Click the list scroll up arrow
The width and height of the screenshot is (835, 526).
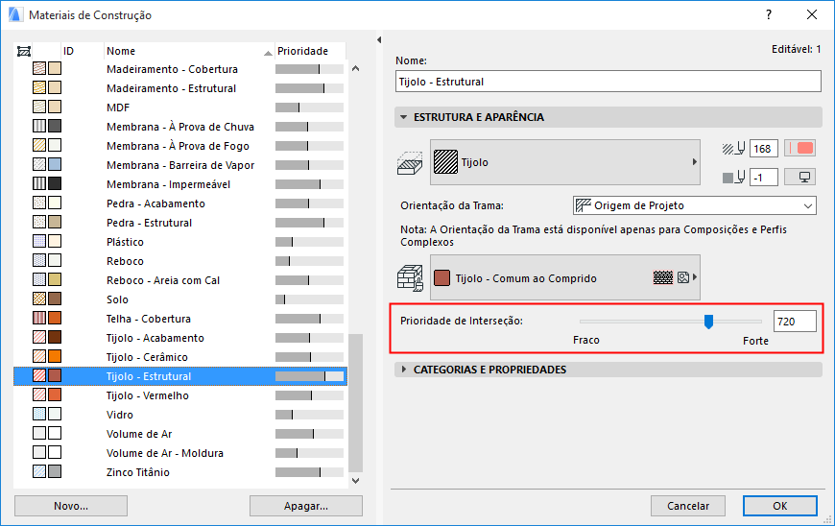(356, 69)
